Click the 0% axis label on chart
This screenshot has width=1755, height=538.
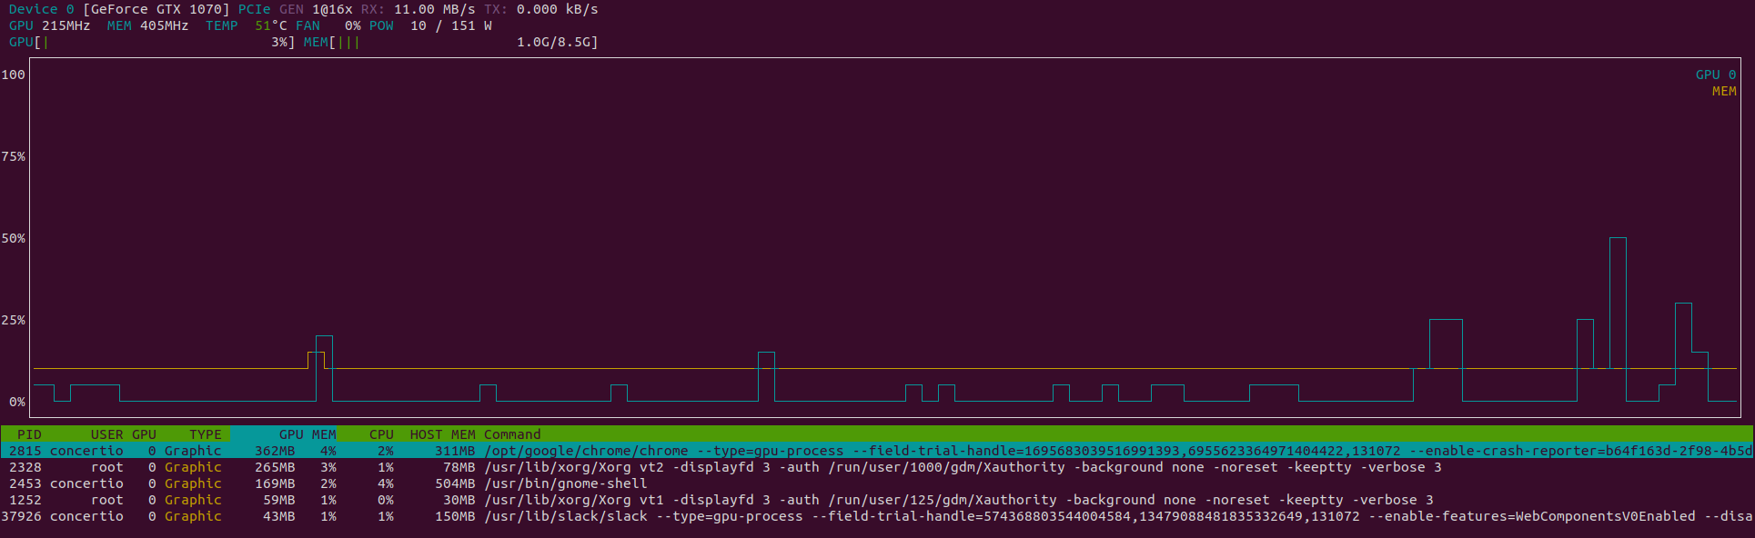pos(17,402)
